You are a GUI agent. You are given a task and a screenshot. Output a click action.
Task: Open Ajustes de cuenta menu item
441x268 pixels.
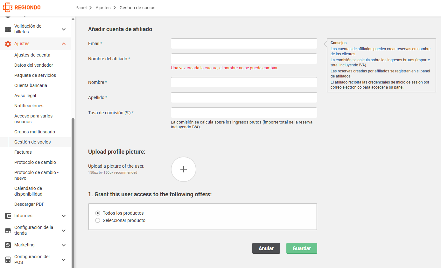pyautogui.click(x=32, y=55)
